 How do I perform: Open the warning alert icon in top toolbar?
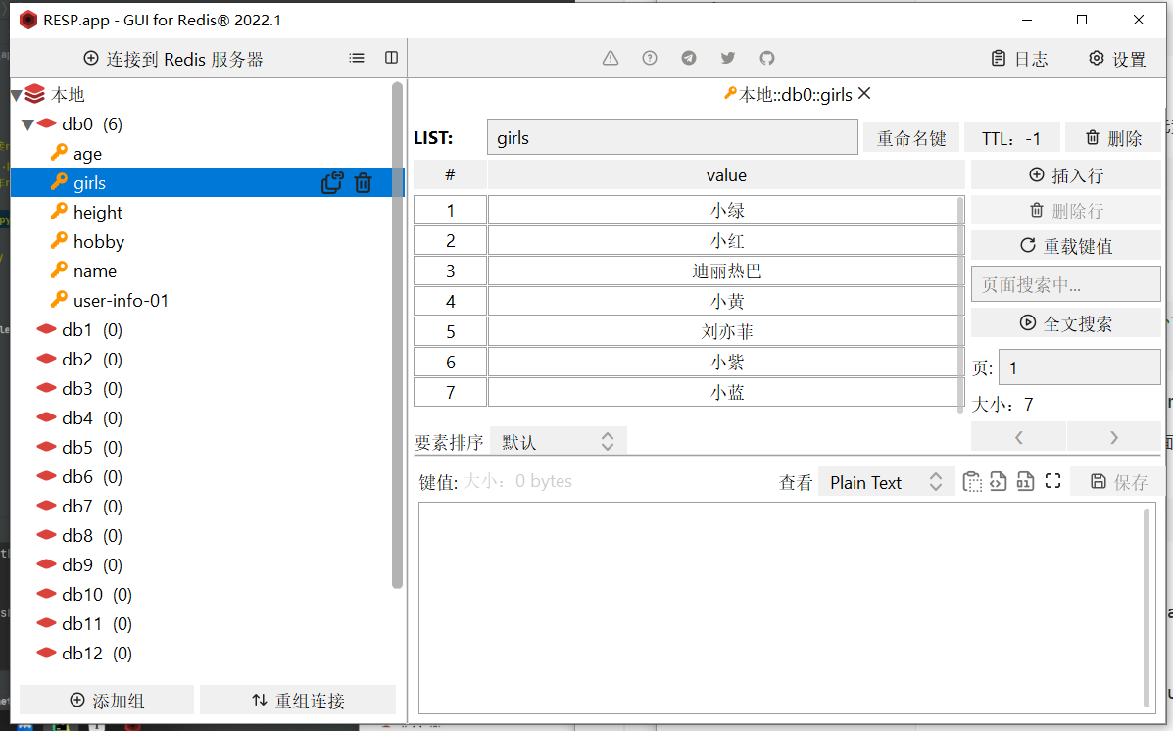[x=611, y=59]
